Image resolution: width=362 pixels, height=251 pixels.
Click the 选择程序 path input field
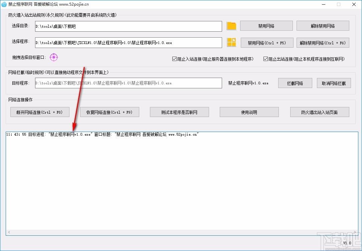(129, 43)
